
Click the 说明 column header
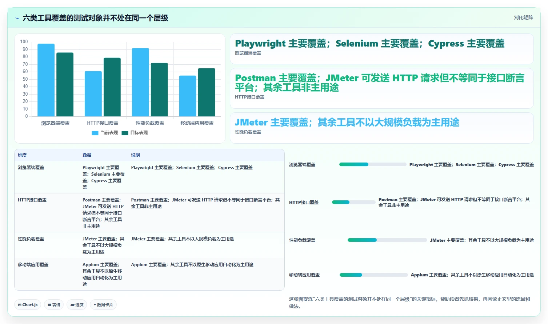pos(135,155)
